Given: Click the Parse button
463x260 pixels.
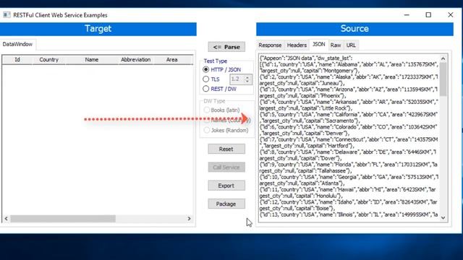Looking at the screenshot, I should tap(226, 47).
